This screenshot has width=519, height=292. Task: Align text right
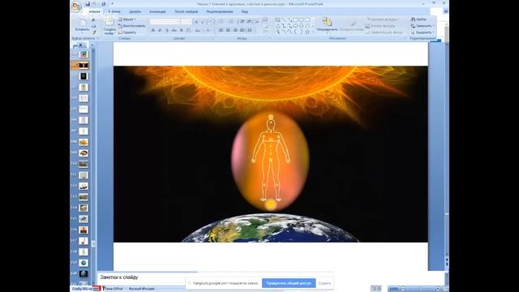coord(235,30)
